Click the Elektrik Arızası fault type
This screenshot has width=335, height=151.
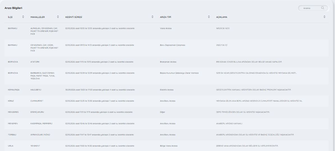[x=167, y=90]
